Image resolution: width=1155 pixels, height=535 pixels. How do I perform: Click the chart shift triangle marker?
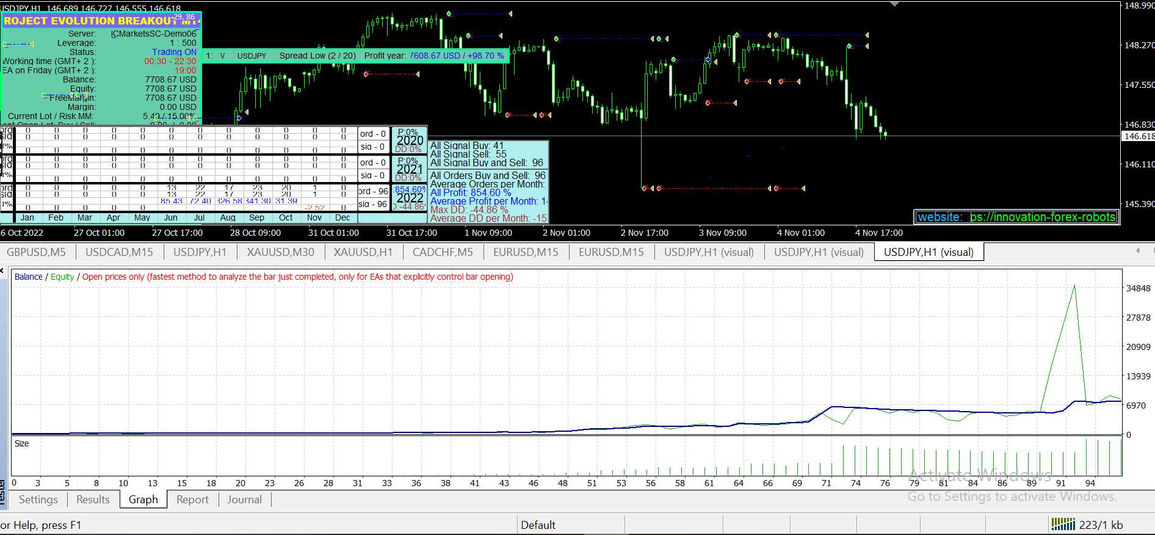[894, 4]
